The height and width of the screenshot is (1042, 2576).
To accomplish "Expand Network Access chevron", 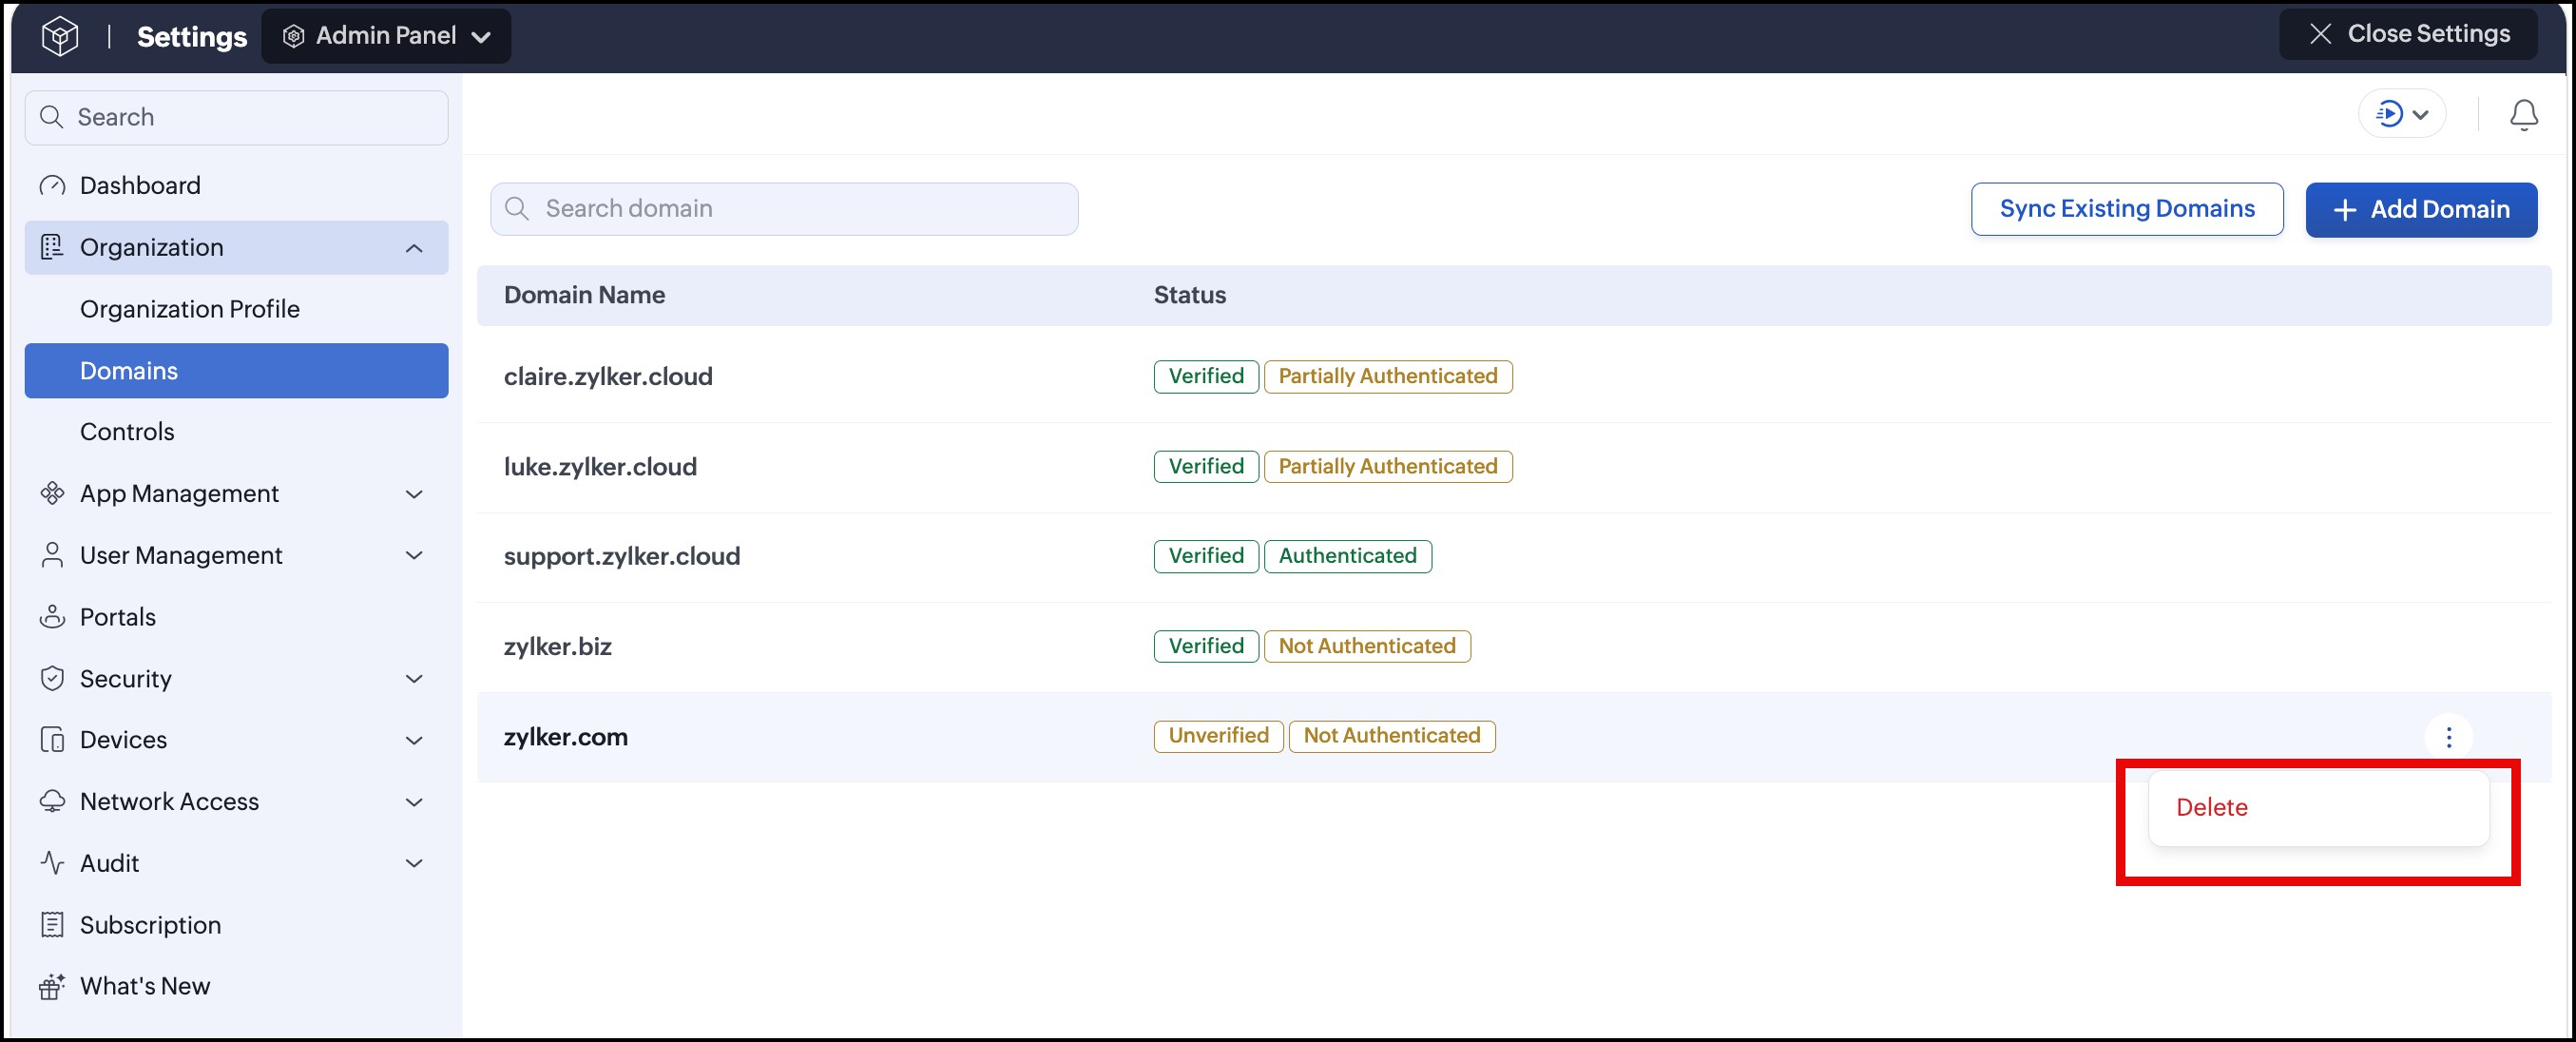I will tap(414, 802).
